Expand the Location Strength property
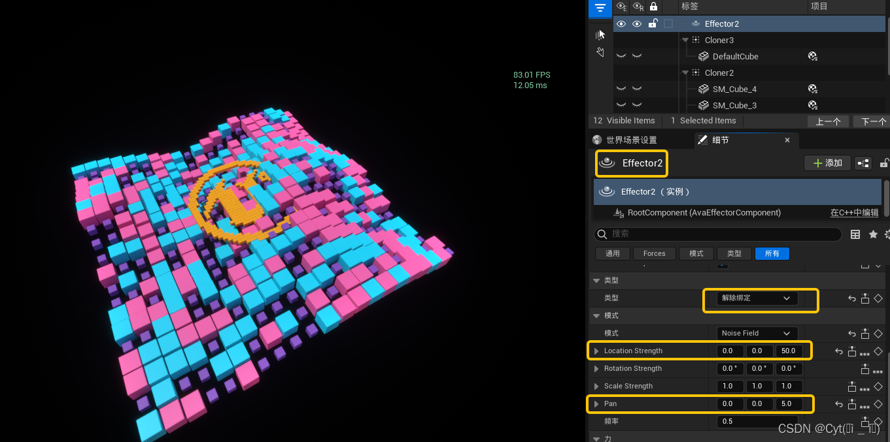The image size is (890, 442). click(596, 351)
